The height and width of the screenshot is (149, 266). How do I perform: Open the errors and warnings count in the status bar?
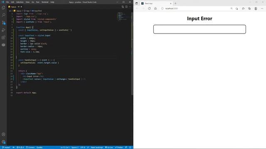click(x=20, y=147)
